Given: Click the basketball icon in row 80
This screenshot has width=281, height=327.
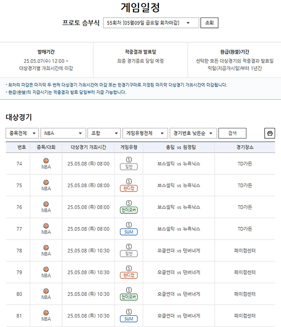Looking at the screenshot, I should click(x=46, y=291).
